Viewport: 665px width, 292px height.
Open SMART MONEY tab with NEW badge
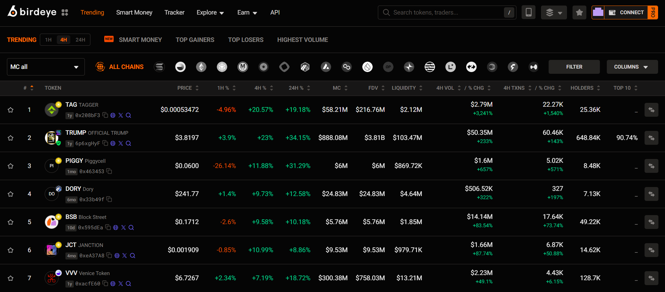[133, 40]
